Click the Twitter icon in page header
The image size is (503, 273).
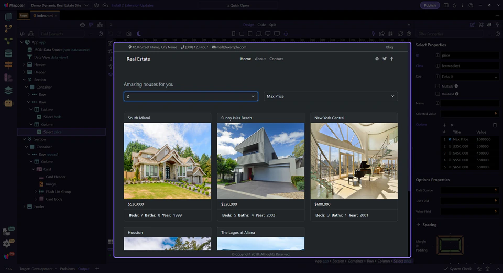pyautogui.click(x=384, y=59)
